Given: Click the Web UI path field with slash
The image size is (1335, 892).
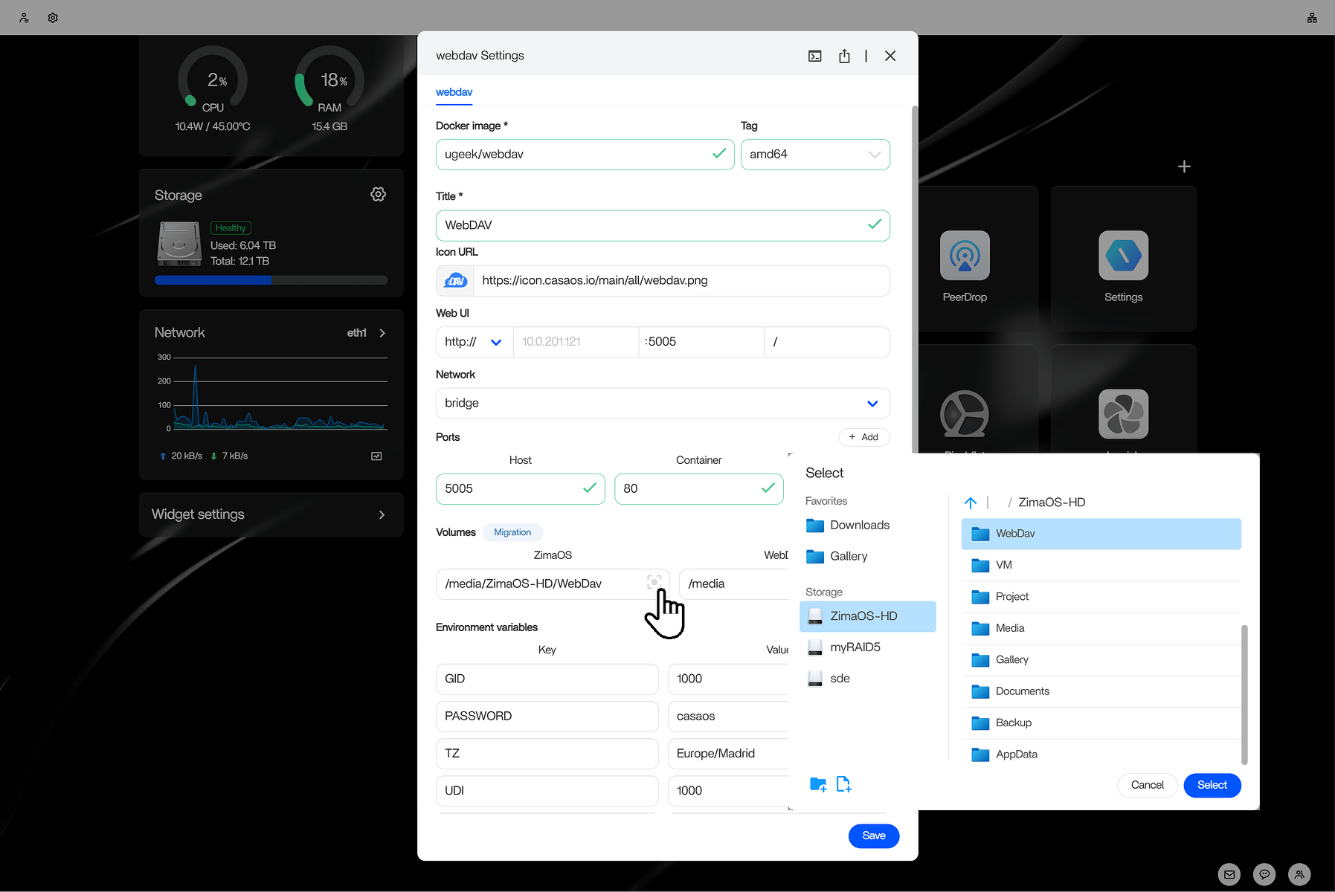Looking at the screenshot, I should click(827, 342).
